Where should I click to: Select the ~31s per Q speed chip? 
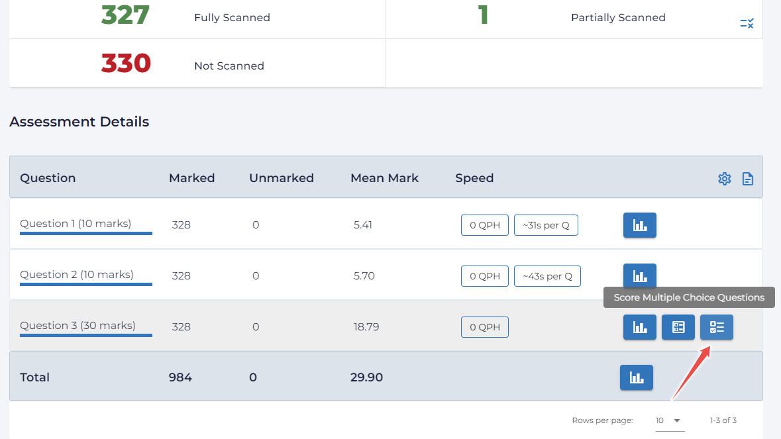coord(546,224)
